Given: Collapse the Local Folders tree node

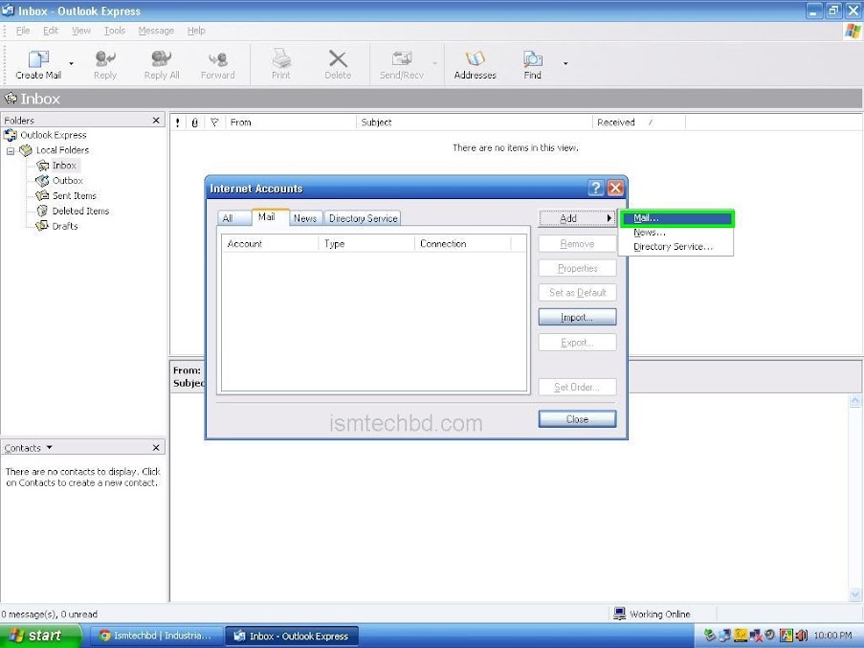Looking at the screenshot, I should [11, 150].
